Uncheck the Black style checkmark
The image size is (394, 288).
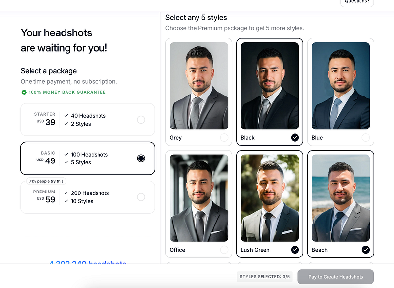295,138
